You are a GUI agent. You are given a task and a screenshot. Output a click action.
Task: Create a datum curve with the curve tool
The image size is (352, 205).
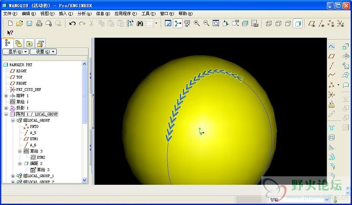pyautogui.click(x=331, y=75)
